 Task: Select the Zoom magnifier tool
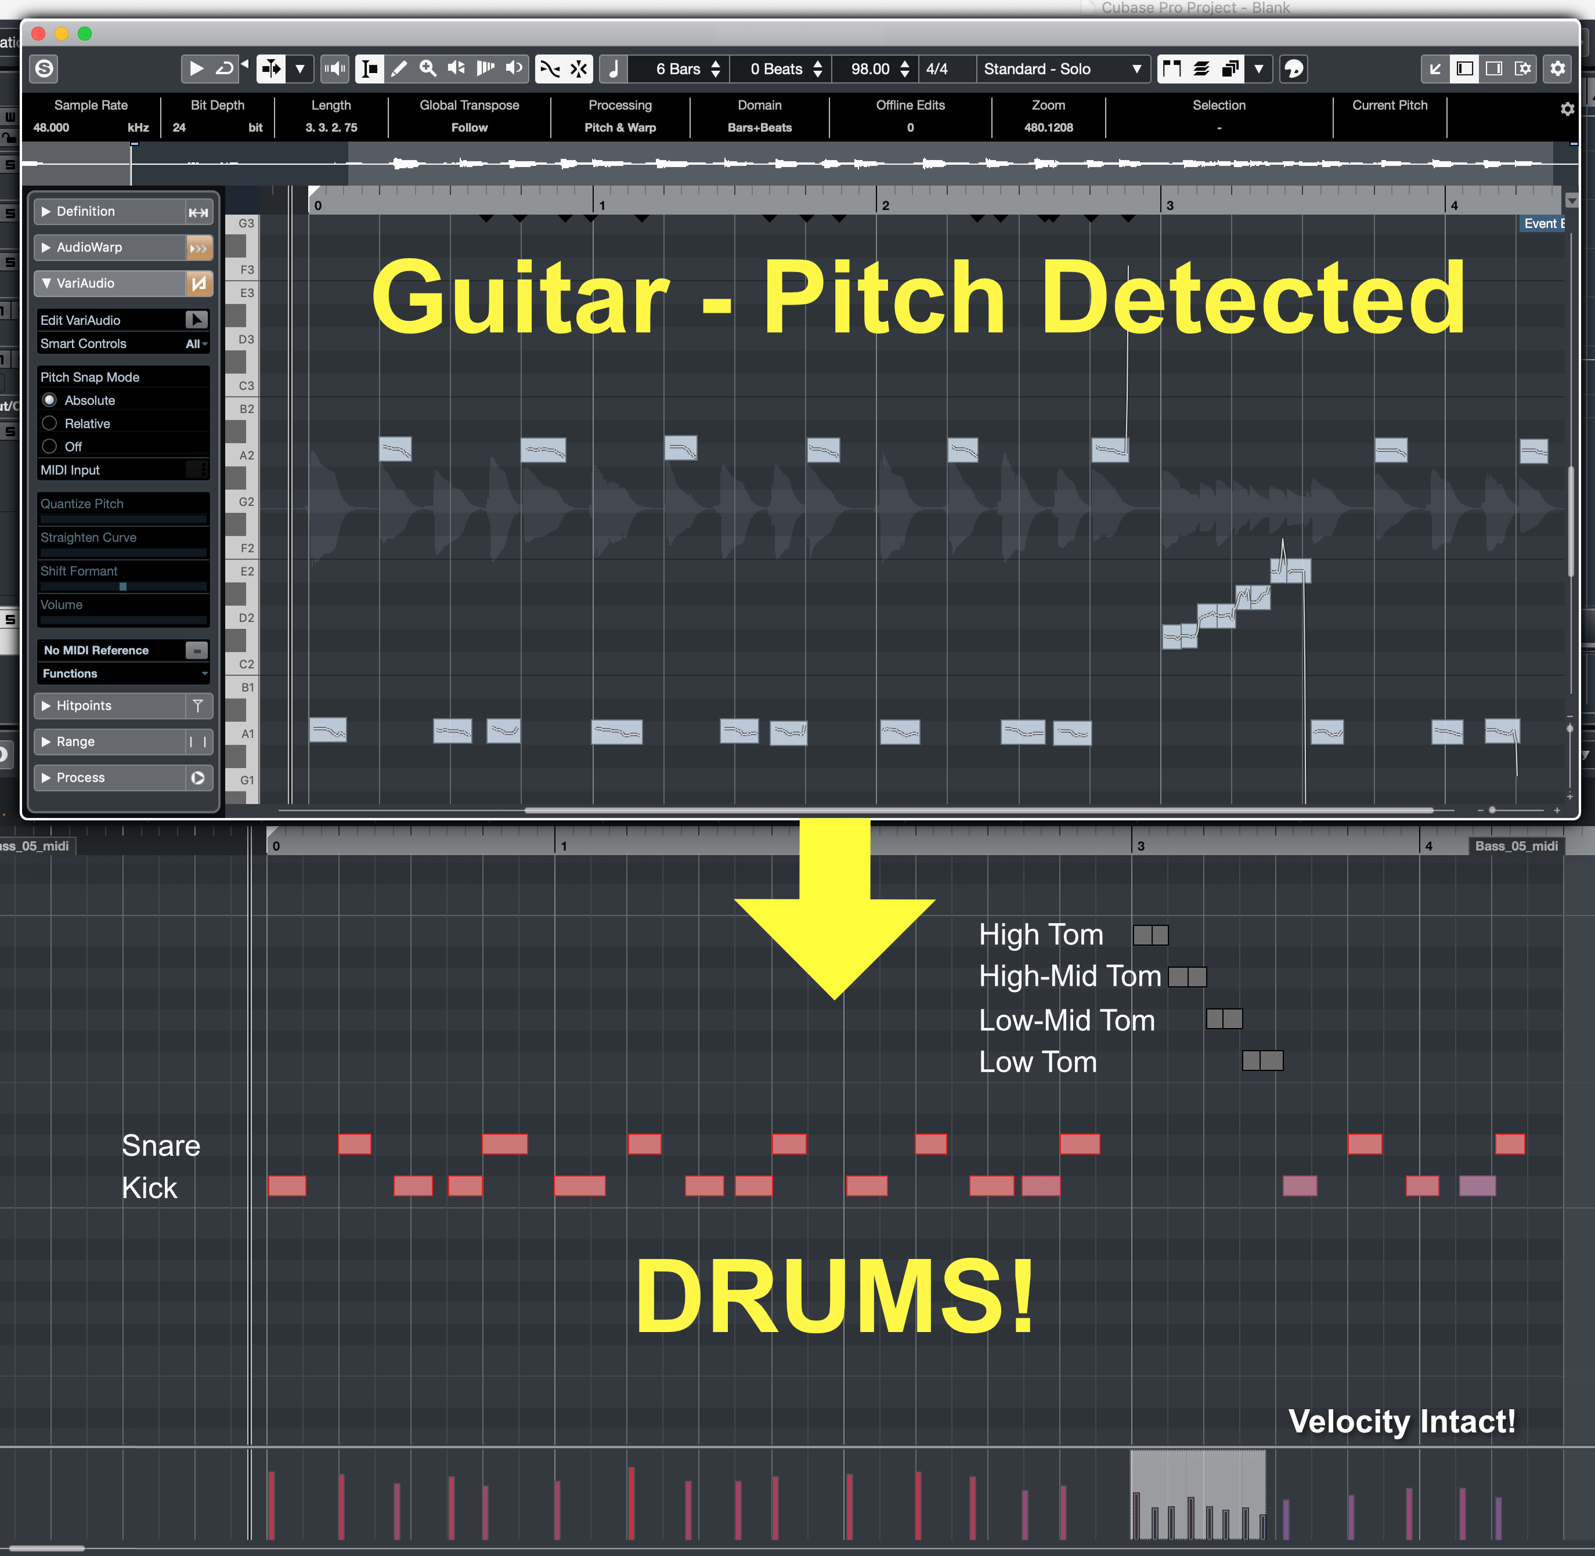pos(428,68)
